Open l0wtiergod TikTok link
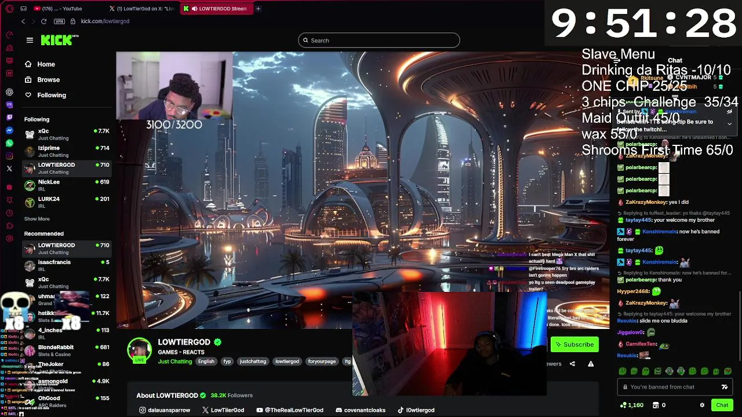Image resolution: width=742 pixels, height=417 pixels. [416, 410]
